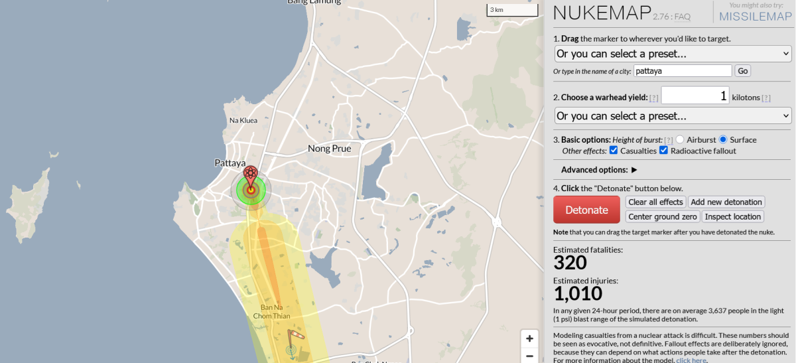Click the estimated fatalities number 320

[x=570, y=263]
